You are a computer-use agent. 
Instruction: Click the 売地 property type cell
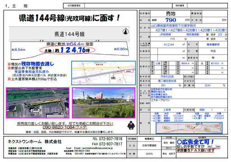[x=171, y=13]
